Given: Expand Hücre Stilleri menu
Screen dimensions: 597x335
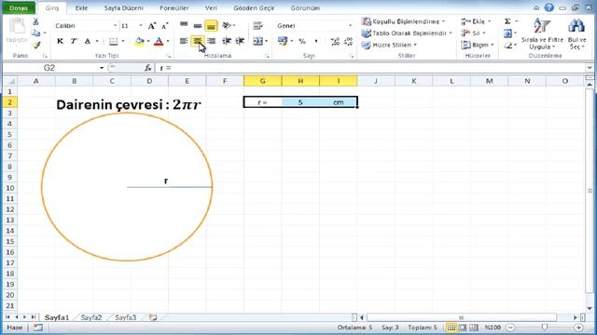Looking at the screenshot, I should [389, 46].
